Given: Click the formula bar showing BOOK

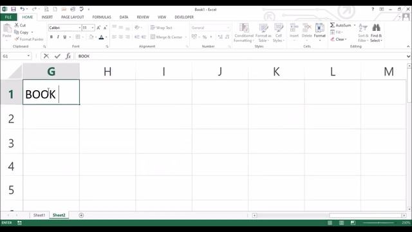Looking at the screenshot, I should [x=240, y=56].
